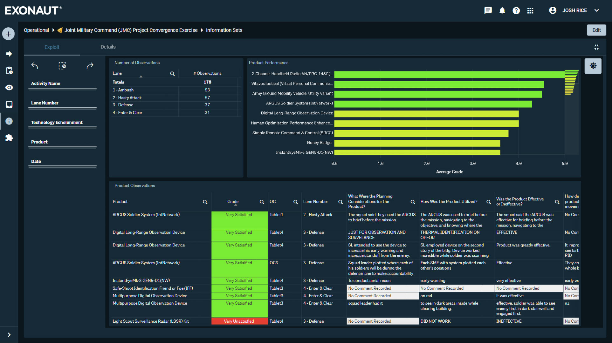This screenshot has height=343, width=612.
Task: Select the Very Unsatisfied red grade cell
Action: pyautogui.click(x=239, y=321)
